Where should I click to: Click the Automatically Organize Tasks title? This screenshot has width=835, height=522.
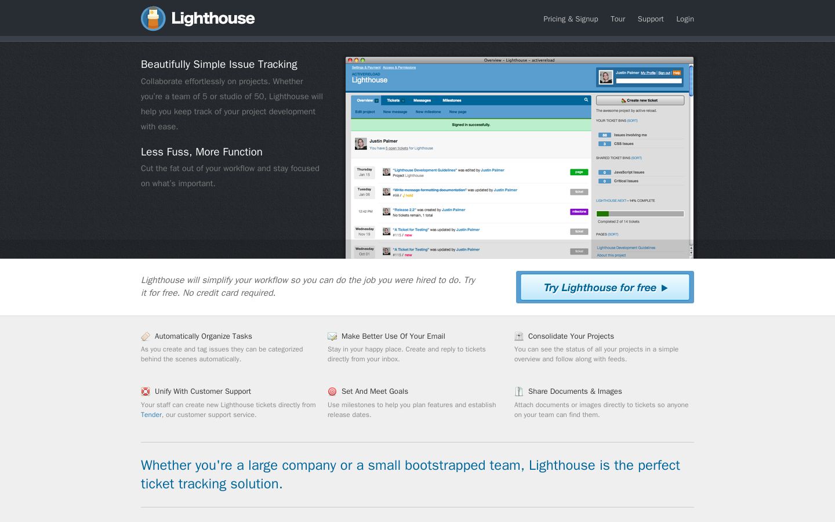(x=204, y=336)
